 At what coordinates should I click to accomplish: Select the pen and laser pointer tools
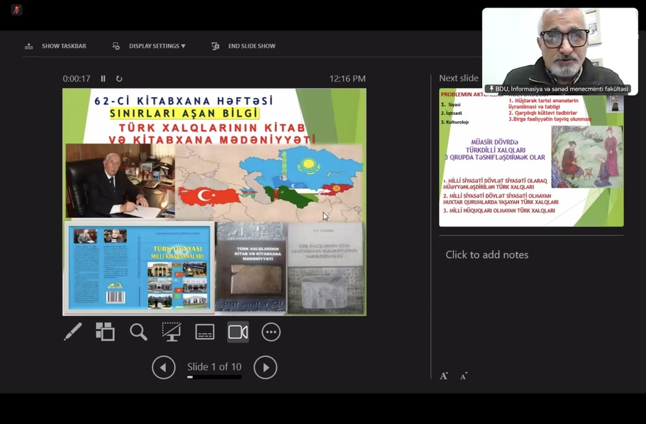[73, 332]
